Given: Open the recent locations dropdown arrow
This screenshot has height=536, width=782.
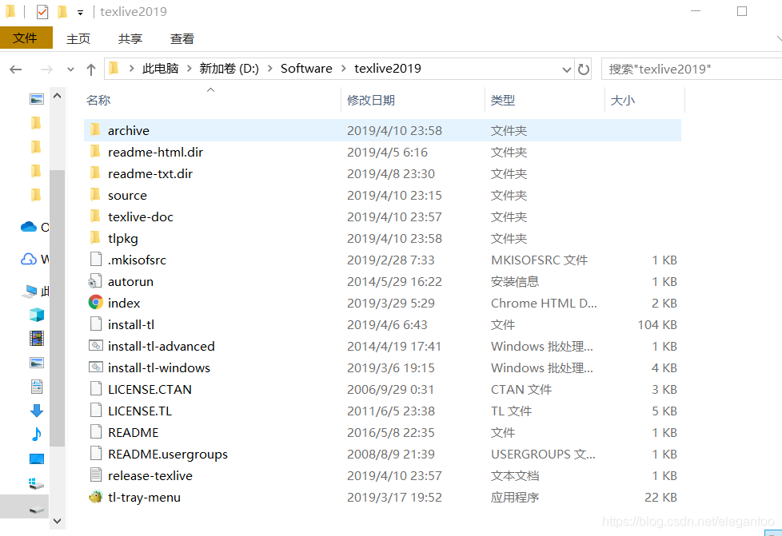Looking at the screenshot, I should coord(70,69).
